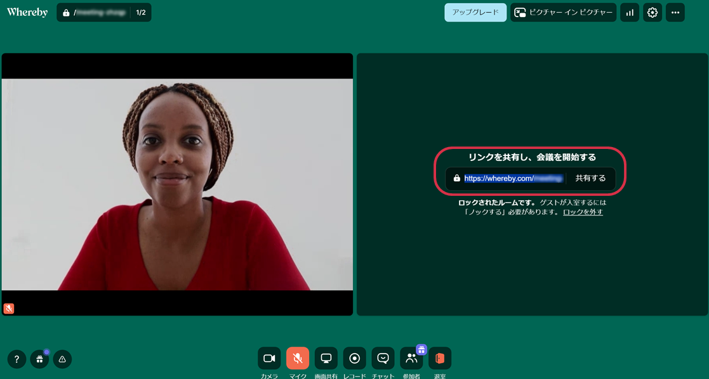The height and width of the screenshot is (379, 709).
Task: Click the ロックを外す unlock link
Action: point(583,212)
